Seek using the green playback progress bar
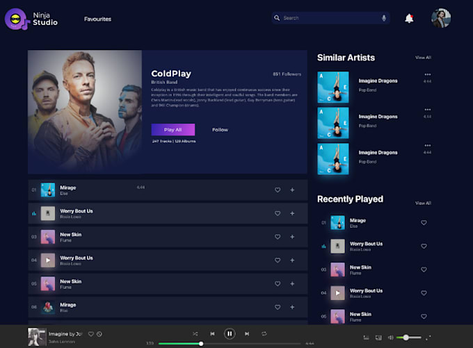 coord(230,343)
